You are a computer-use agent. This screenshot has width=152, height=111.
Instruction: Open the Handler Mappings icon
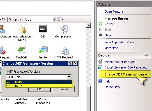pyautogui.click(x=43, y=50)
